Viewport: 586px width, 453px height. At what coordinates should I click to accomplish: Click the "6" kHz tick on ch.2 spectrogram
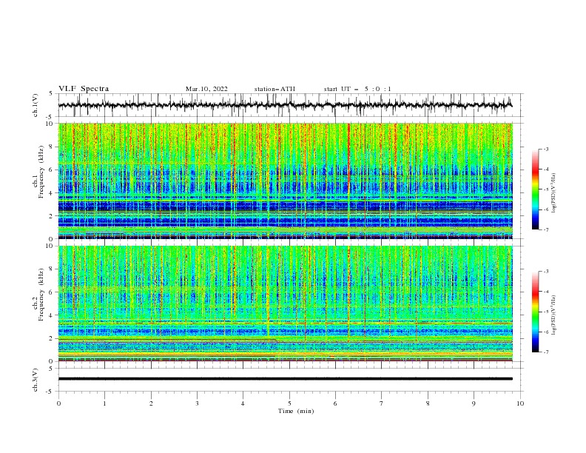click(x=52, y=292)
